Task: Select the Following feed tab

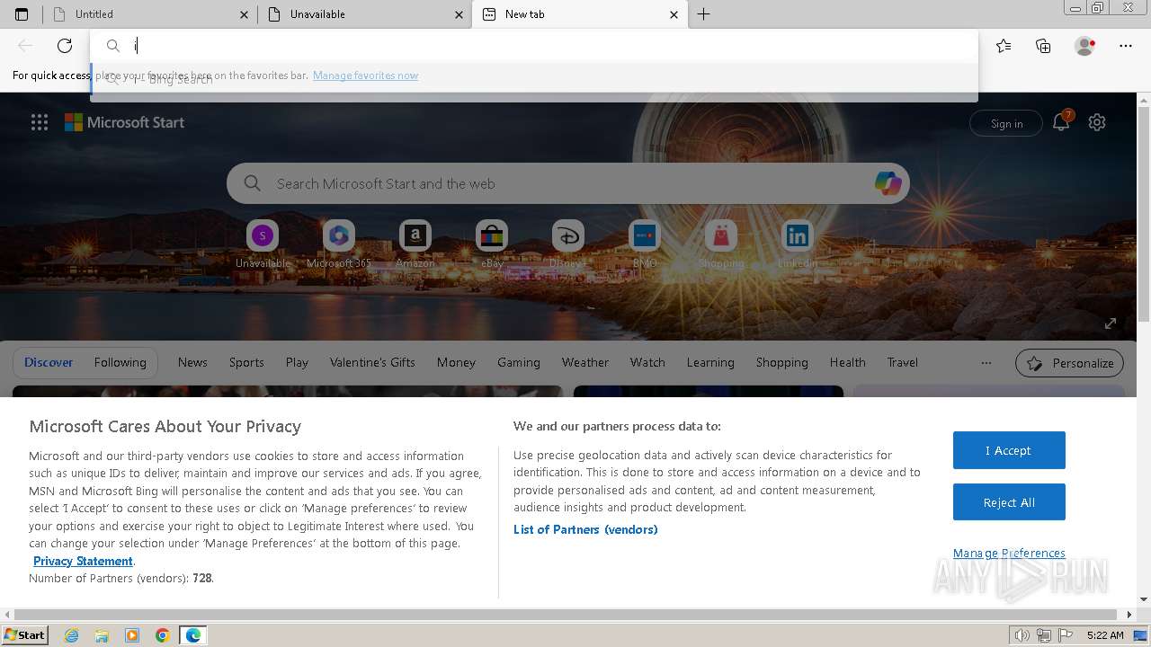Action: pos(120,362)
